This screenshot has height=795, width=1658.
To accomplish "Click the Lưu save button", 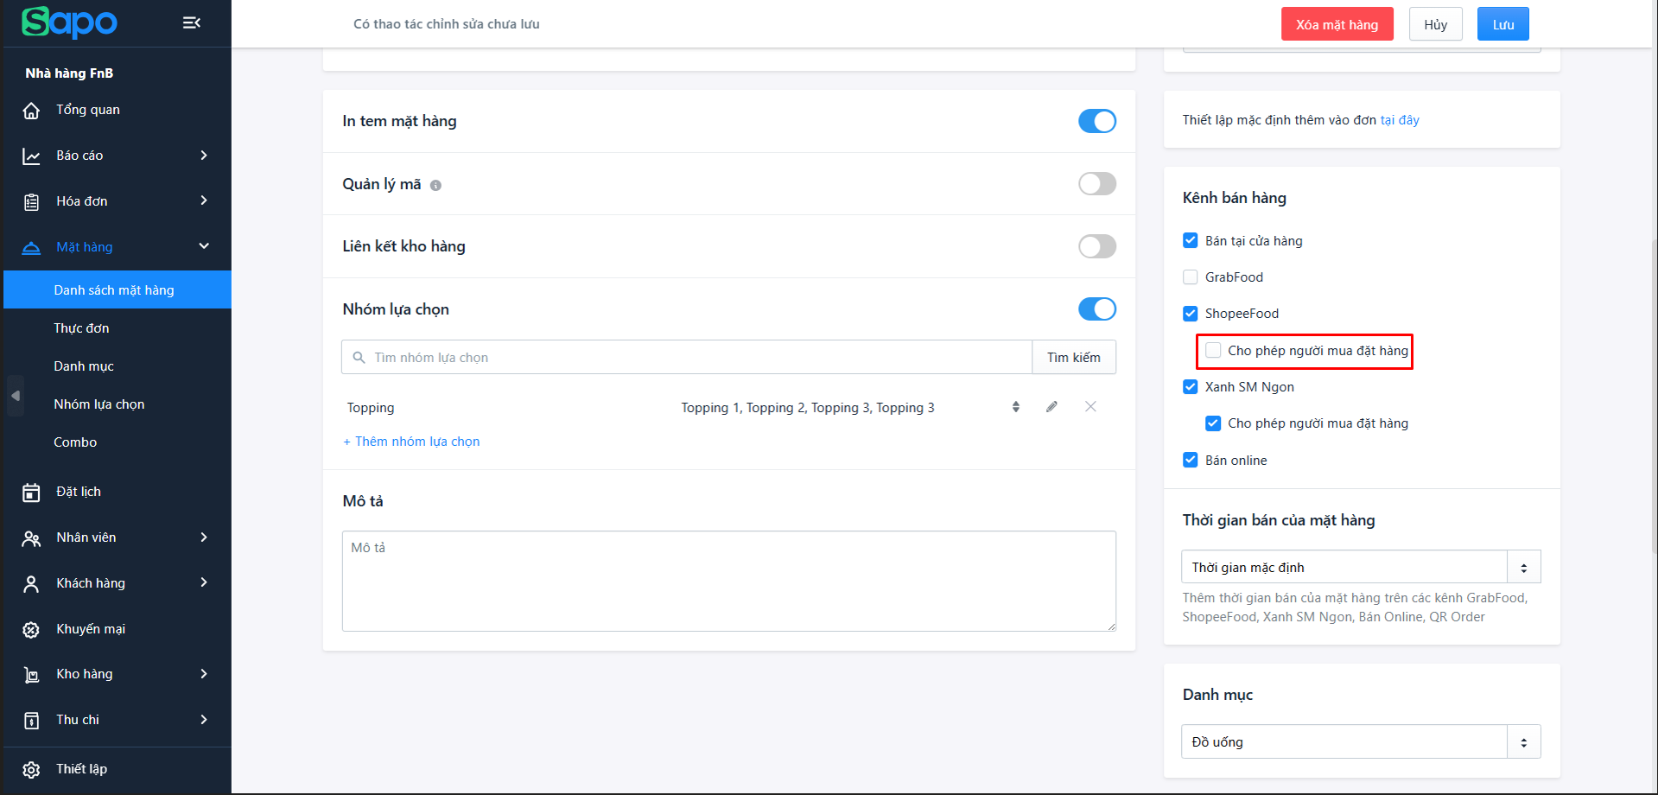I will click(1502, 24).
